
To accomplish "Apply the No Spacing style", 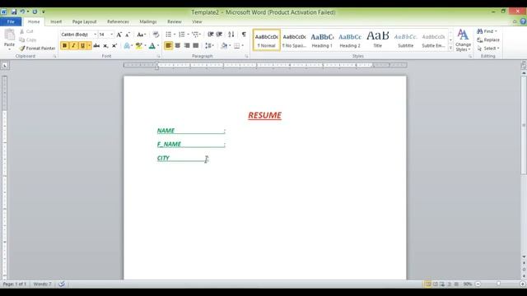I will tap(295, 40).
